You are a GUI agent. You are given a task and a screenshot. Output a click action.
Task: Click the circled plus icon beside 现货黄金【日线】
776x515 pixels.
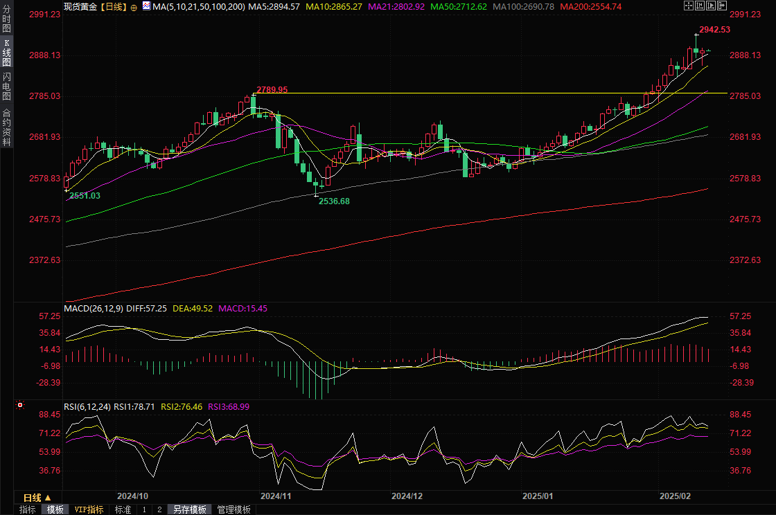click(x=134, y=6)
